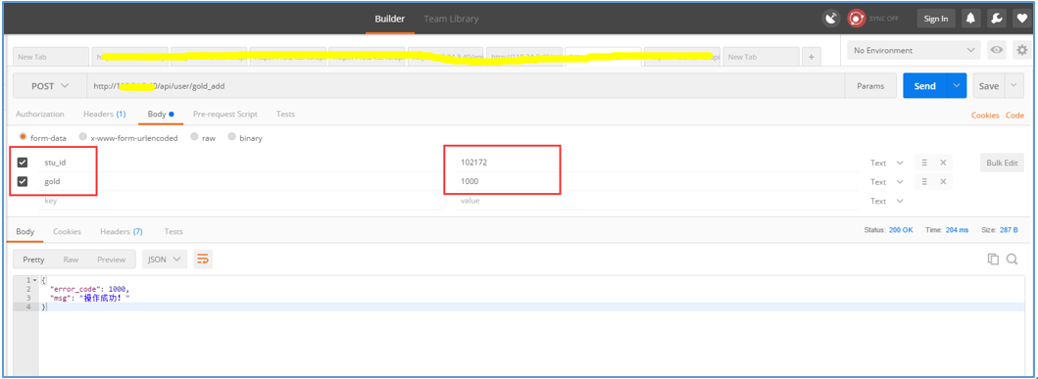Click the heart icon in header
Screen dimensions: 1038x379
(x=1022, y=19)
